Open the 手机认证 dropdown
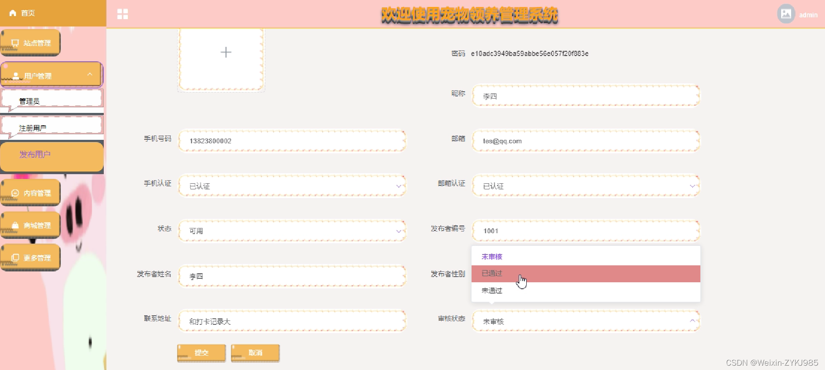825x370 pixels. [x=292, y=186]
